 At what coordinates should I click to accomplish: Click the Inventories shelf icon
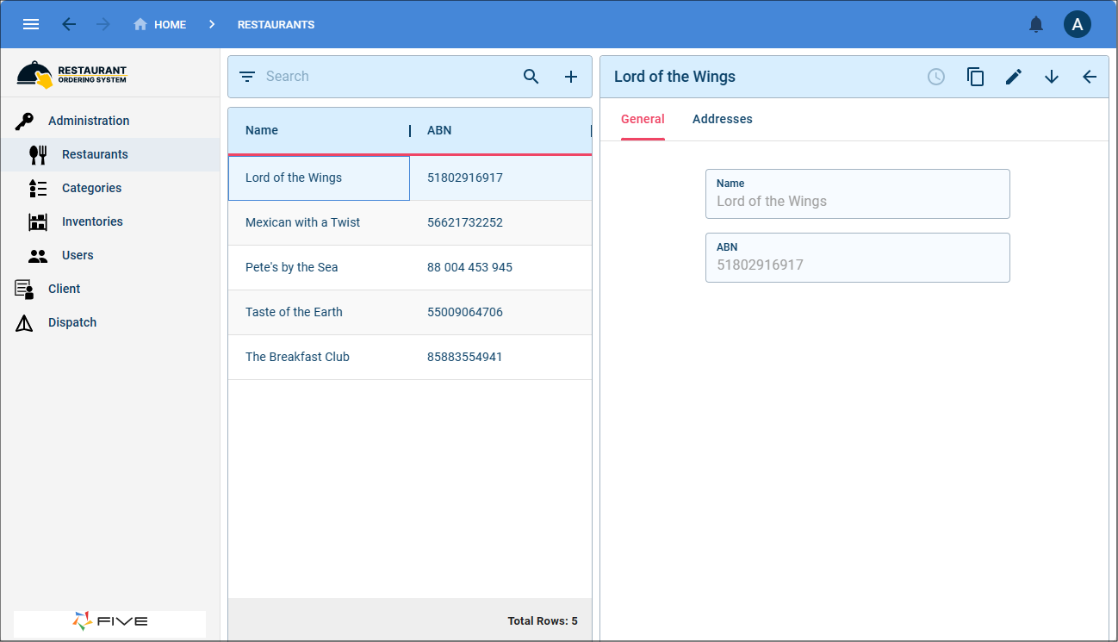(x=38, y=222)
